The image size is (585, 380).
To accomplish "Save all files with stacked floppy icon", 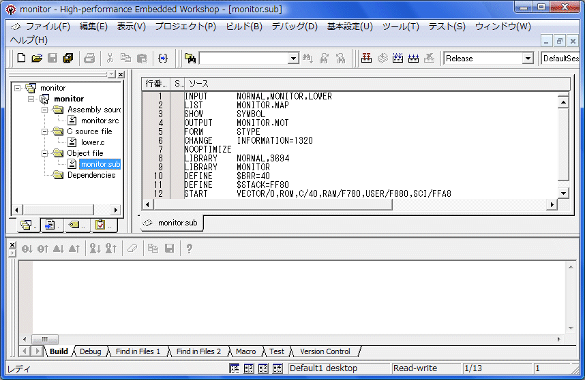I will [x=68, y=58].
